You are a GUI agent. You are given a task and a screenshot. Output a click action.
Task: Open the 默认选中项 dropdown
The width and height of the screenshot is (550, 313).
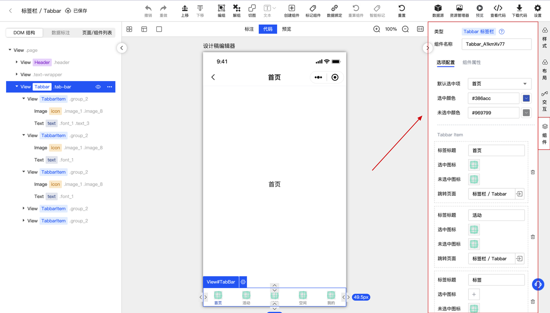[499, 84]
